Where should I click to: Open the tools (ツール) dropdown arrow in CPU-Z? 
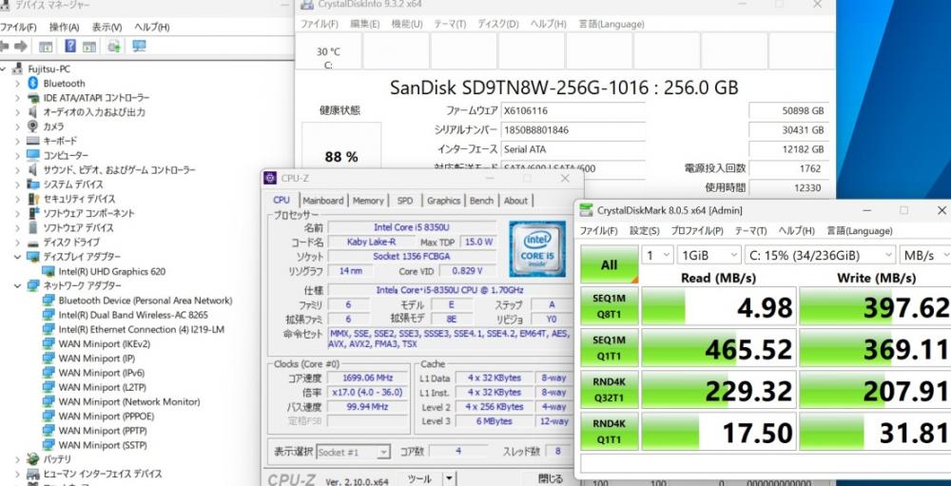click(x=449, y=479)
